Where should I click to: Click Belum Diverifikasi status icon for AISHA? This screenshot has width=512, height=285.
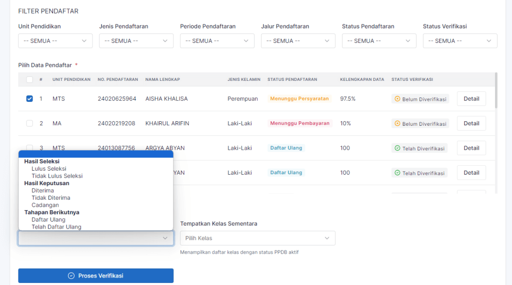397,99
